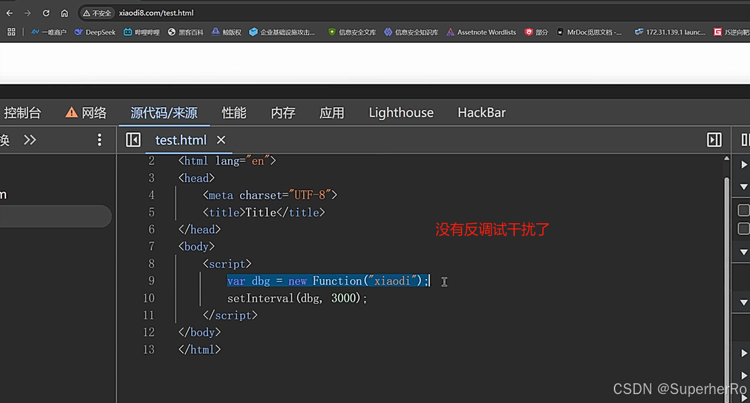
Task: Open the Lighthouse tab
Action: (401, 113)
